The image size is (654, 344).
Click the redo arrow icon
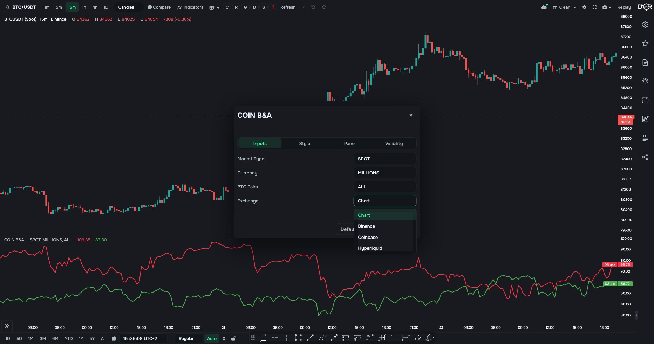click(x=324, y=7)
